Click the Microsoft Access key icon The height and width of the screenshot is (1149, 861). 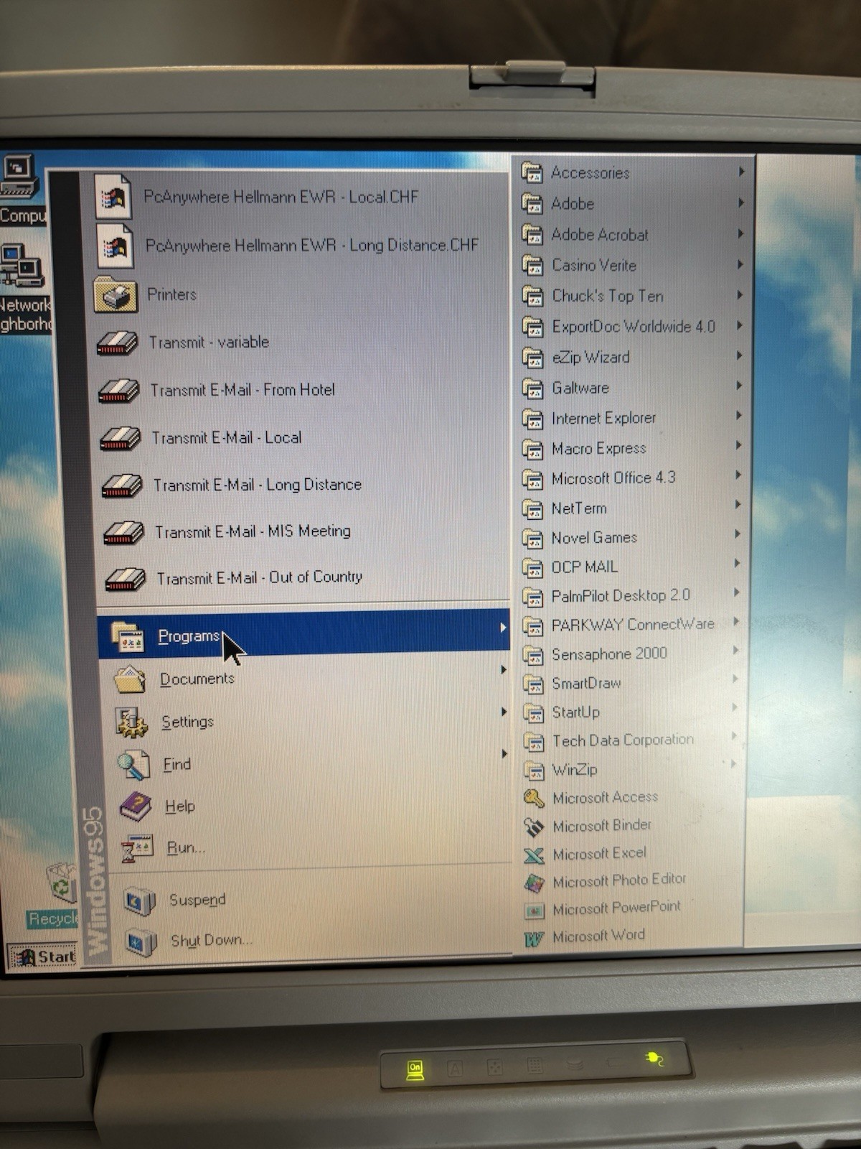534,798
